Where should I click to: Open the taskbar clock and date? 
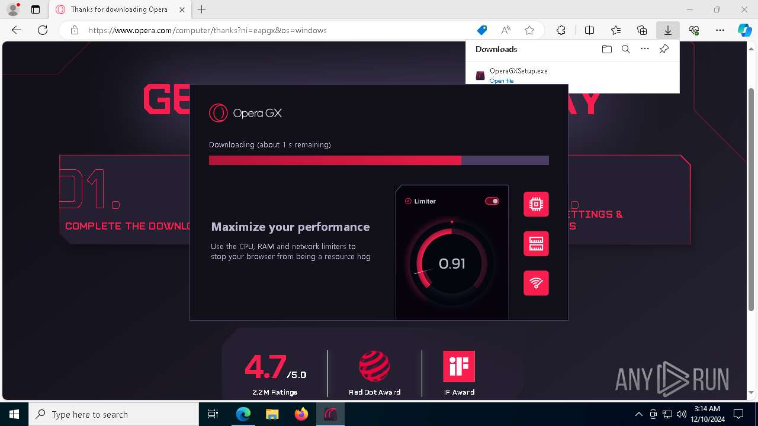point(707,414)
